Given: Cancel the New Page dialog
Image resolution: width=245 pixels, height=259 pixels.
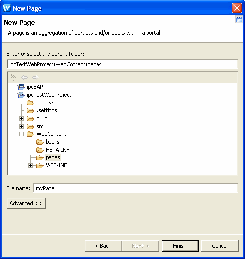Looking at the screenshot, I should (220, 246).
